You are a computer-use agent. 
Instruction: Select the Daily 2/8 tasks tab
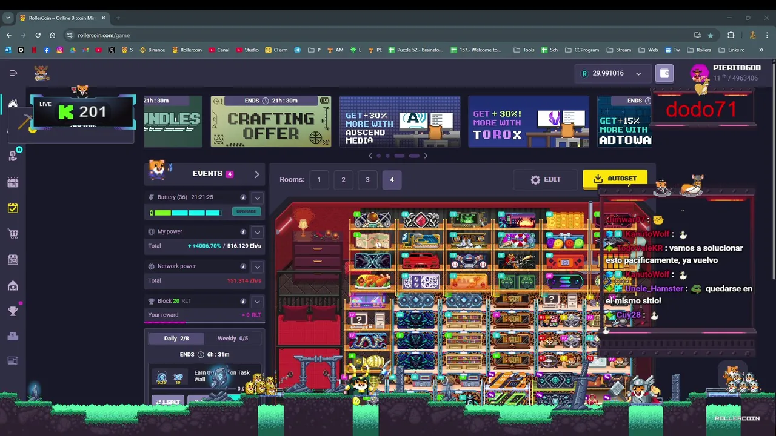tap(176, 339)
